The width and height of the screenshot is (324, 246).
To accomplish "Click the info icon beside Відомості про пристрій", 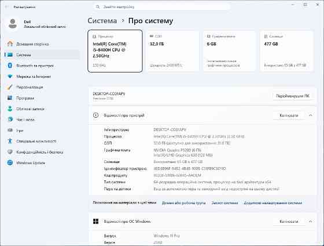I will click(x=95, y=115).
